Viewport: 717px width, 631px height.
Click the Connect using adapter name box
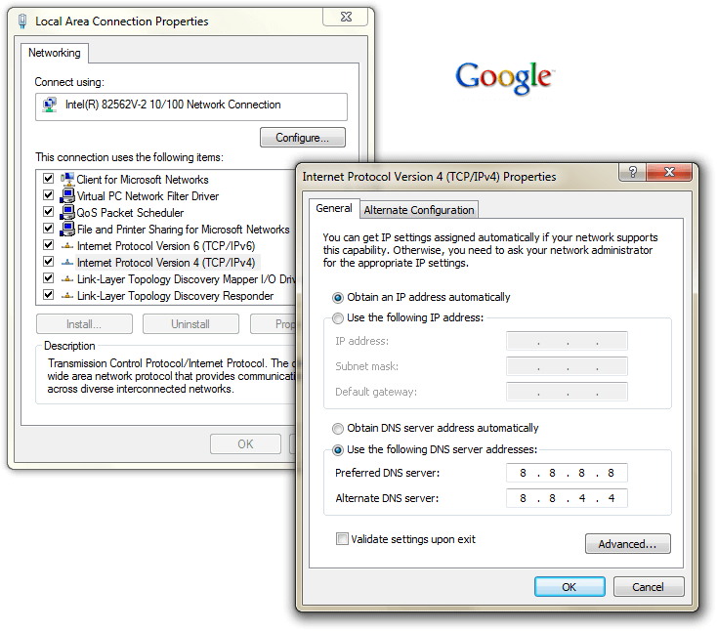(191, 107)
